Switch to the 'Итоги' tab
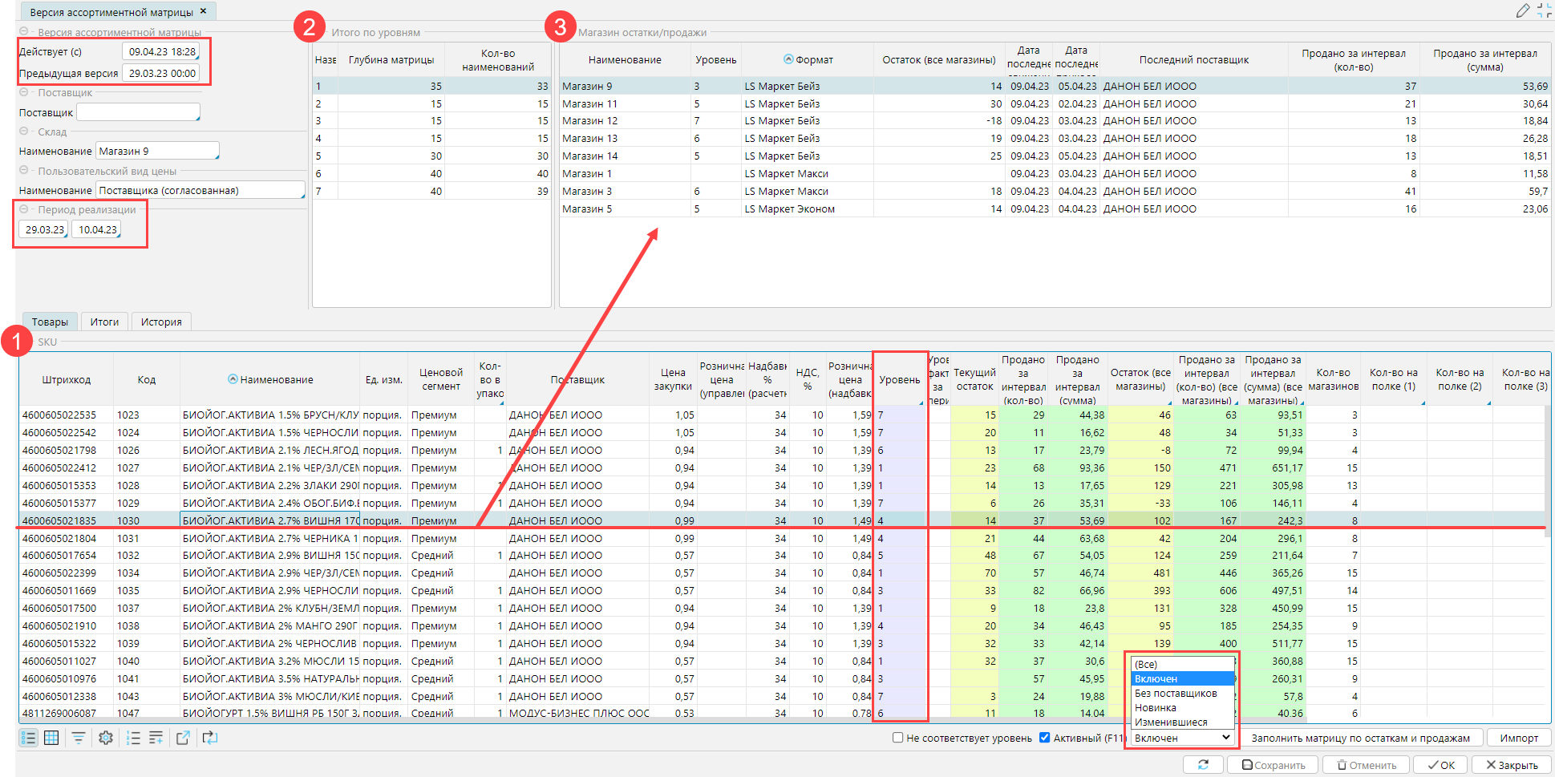 (x=104, y=322)
